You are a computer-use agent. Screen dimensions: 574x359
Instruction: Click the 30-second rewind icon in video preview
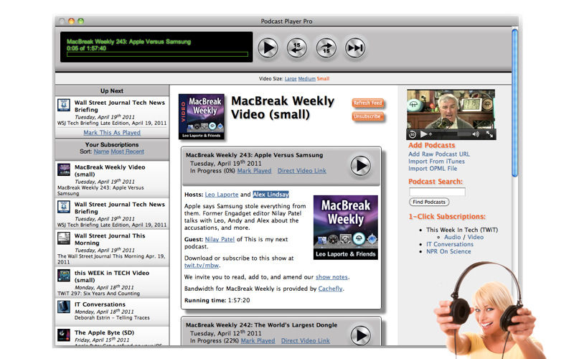tap(412, 134)
